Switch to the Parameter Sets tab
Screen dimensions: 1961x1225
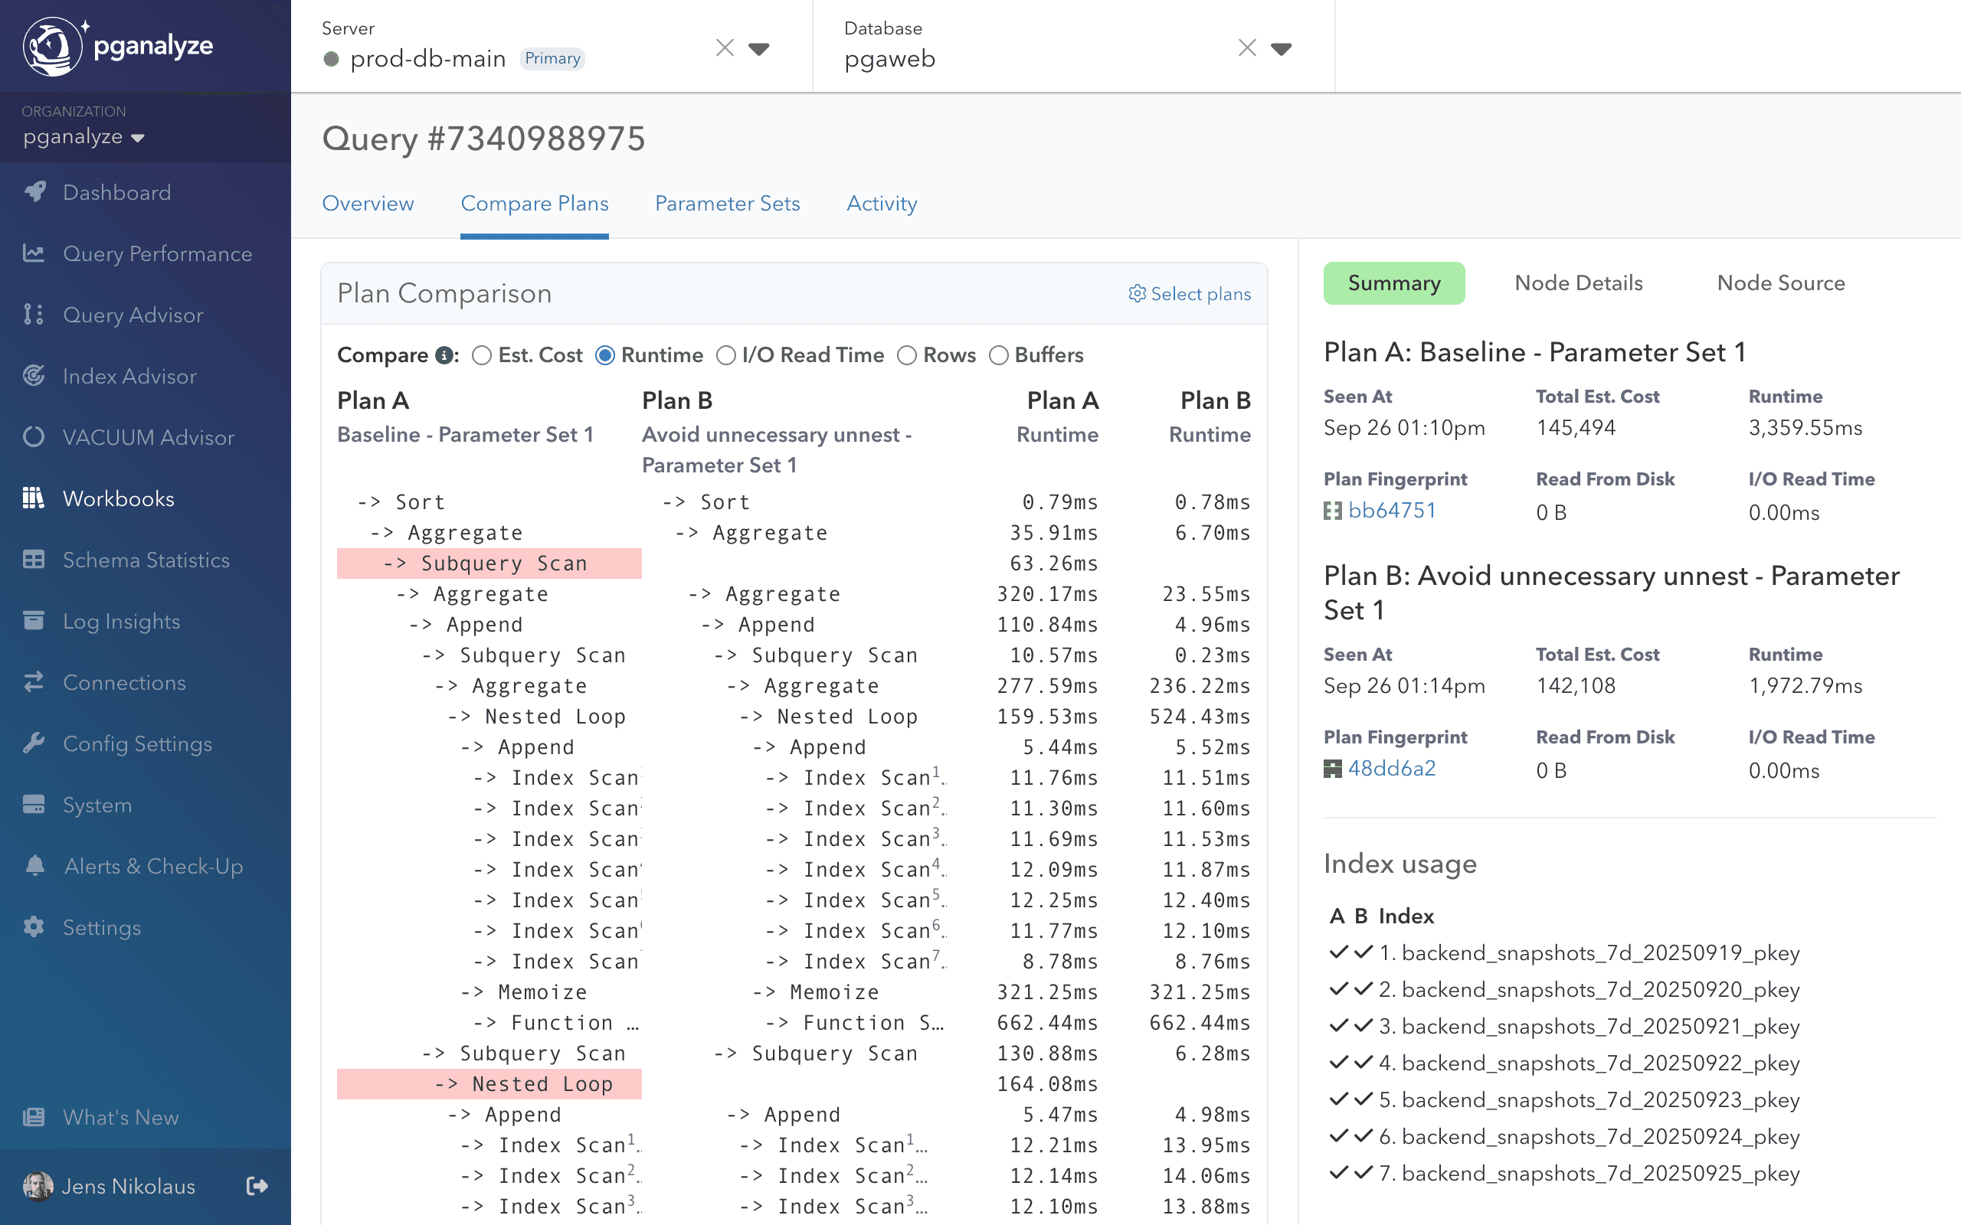[x=727, y=204]
